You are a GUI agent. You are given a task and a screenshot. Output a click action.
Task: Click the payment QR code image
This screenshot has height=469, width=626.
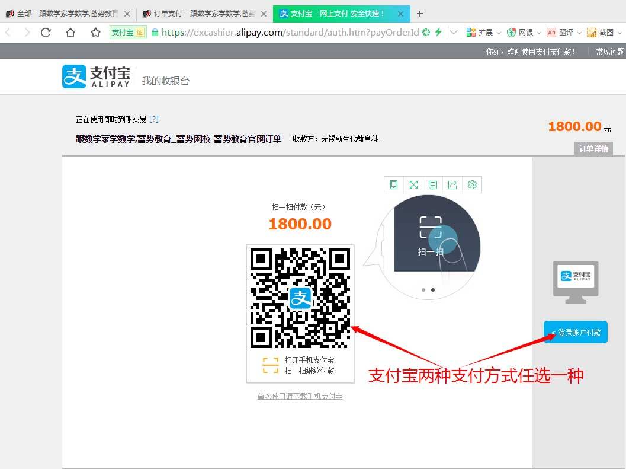coord(300,298)
